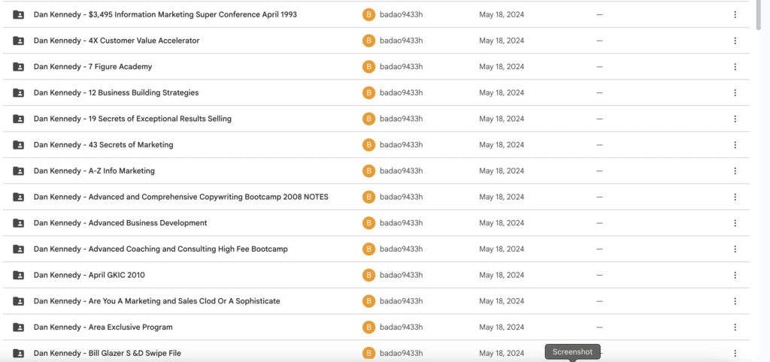Open more actions for Advanced Business Development
This screenshot has height=362, width=770.
click(x=735, y=223)
